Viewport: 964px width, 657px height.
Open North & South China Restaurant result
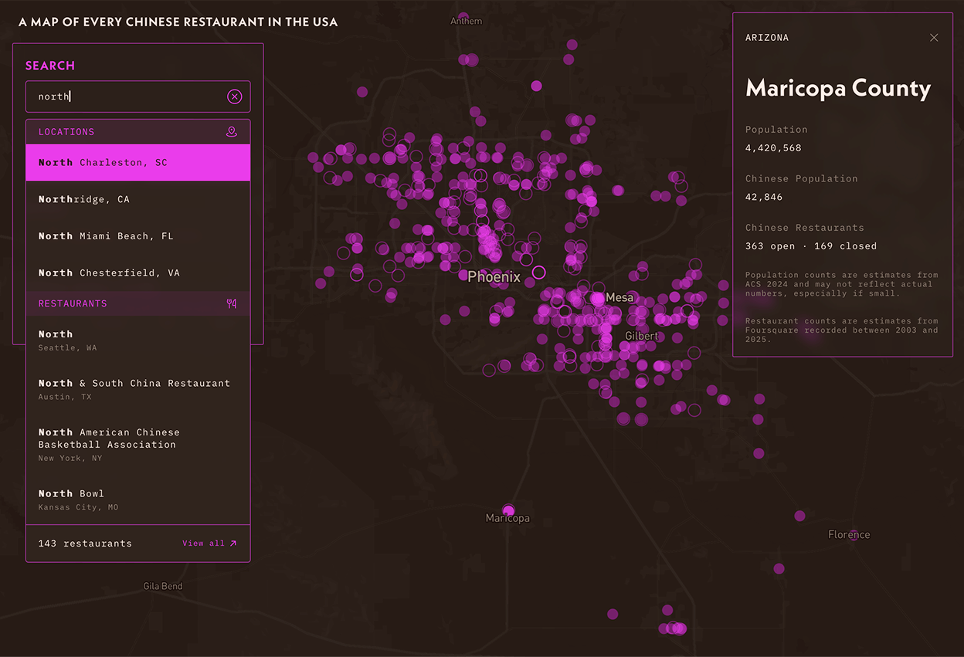pyautogui.click(x=138, y=389)
